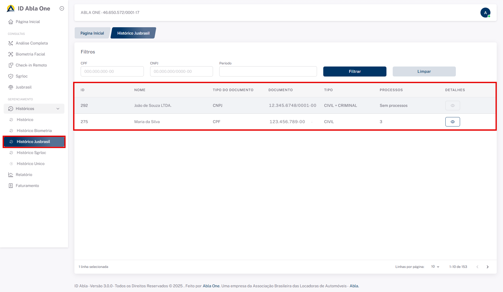The height and width of the screenshot is (292, 503).
Task: Switch to Página Inicial tab
Action: [x=92, y=33]
